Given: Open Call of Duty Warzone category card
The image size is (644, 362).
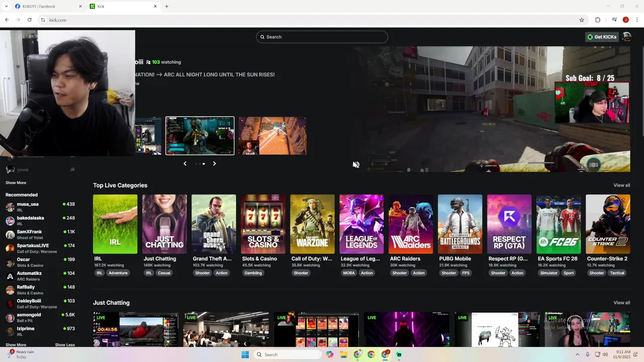Looking at the screenshot, I should click(312, 224).
